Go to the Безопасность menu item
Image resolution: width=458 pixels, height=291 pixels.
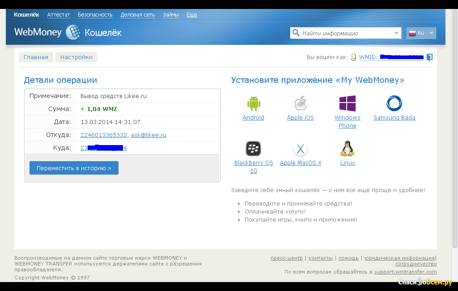[95, 15]
